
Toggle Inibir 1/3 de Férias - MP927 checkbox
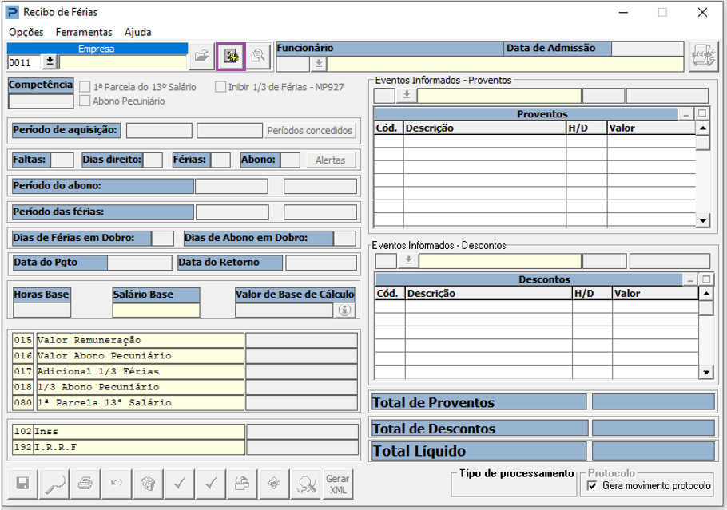pyautogui.click(x=220, y=87)
